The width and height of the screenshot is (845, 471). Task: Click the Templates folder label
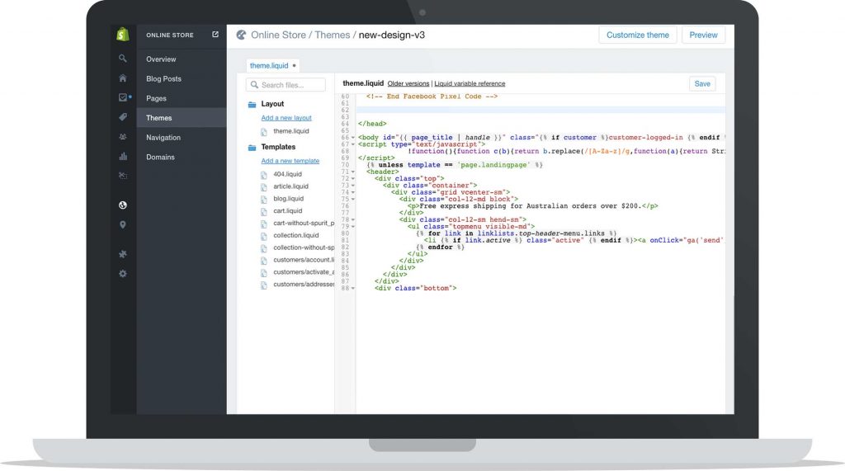coord(278,147)
